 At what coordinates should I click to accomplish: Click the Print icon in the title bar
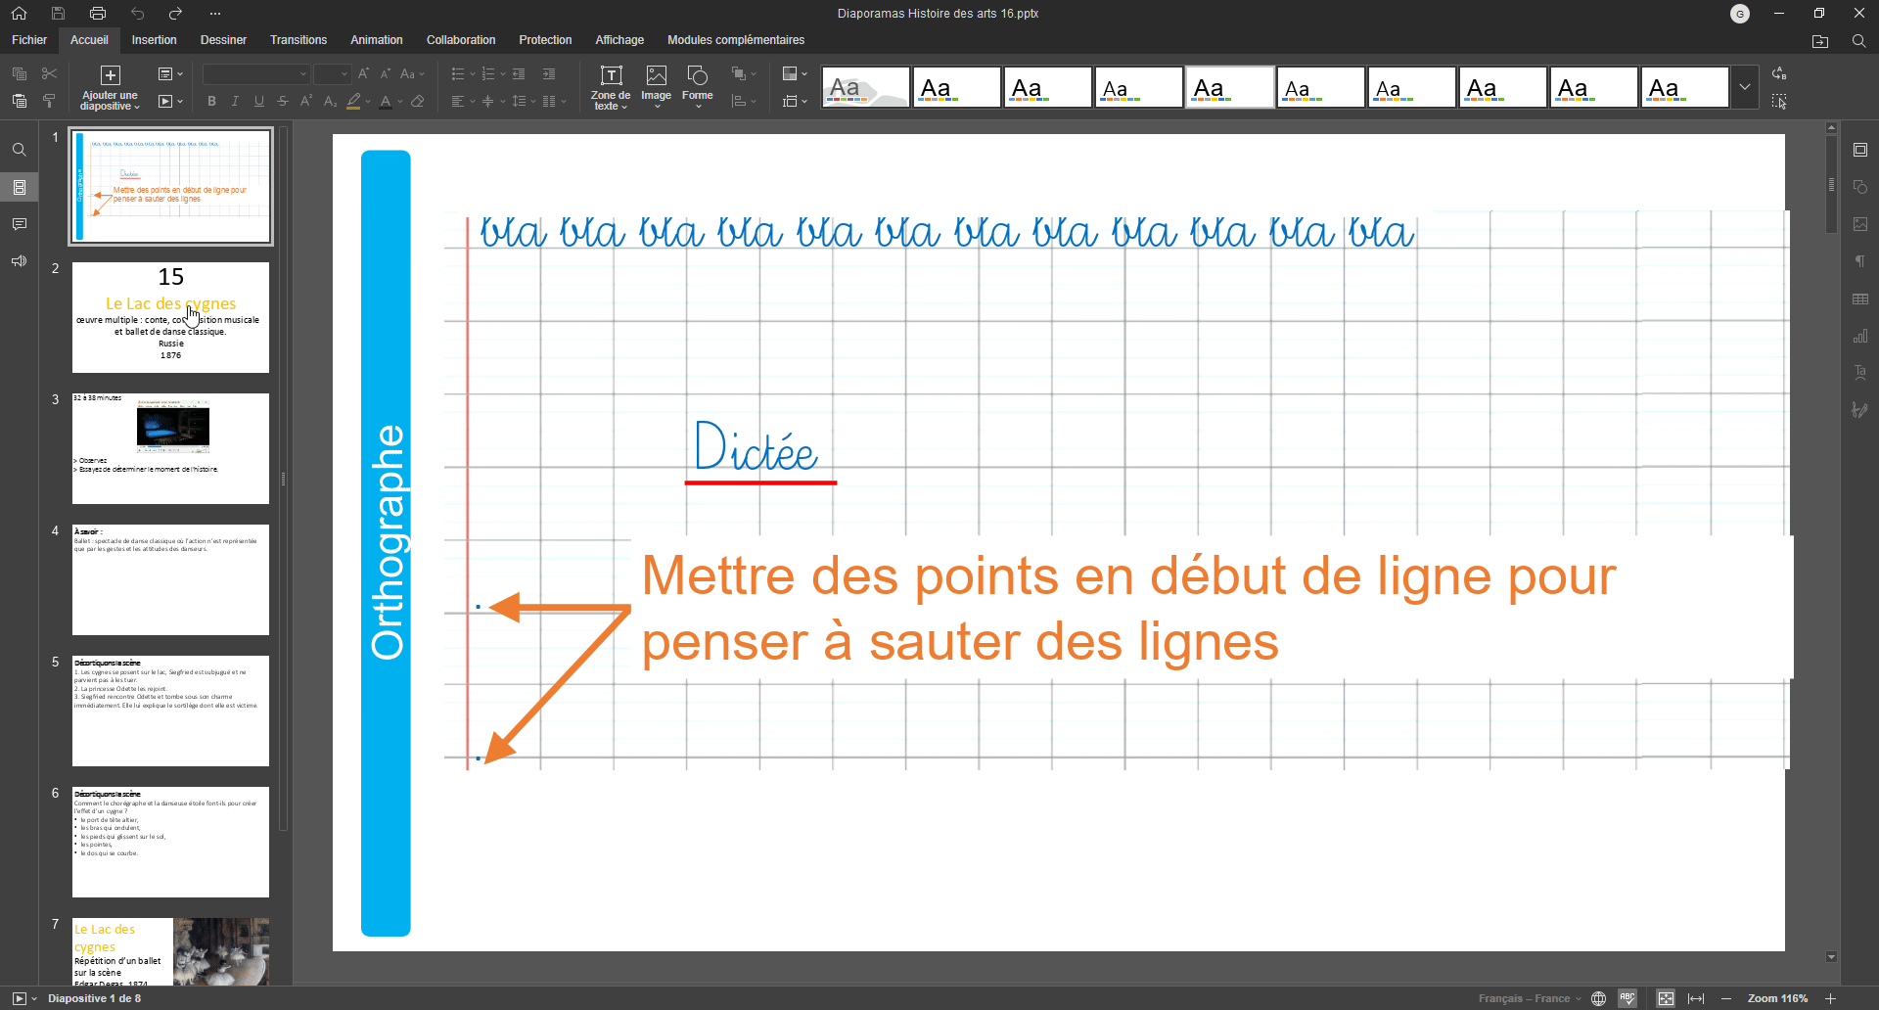[x=98, y=13]
